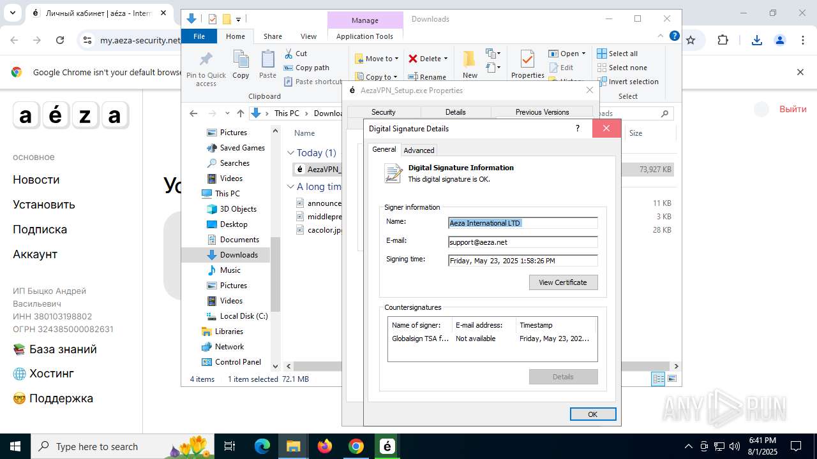Click Copy path in Clipboard group
The height and width of the screenshot is (459, 817).
[306, 68]
